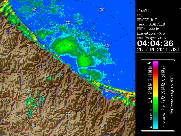
Task: Click the 40 range label on the southwest land
Action: [x=29, y=91]
